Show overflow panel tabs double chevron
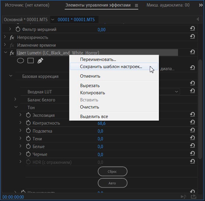This screenshot has height=201, width=205. (x=201, y=5)
